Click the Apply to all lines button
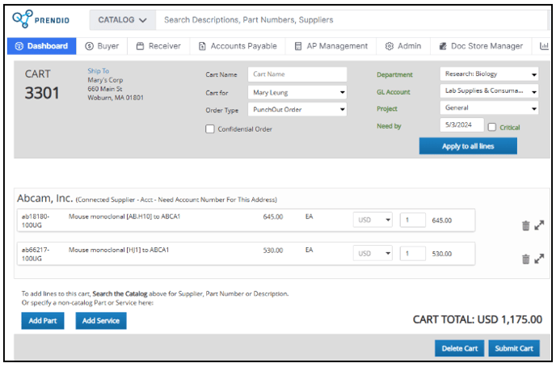 (x=468, y=146)
